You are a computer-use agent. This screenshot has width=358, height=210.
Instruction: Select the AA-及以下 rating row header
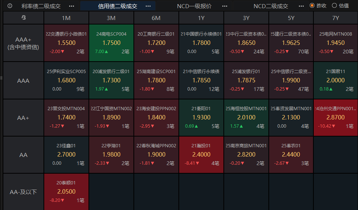coord(23,192)
